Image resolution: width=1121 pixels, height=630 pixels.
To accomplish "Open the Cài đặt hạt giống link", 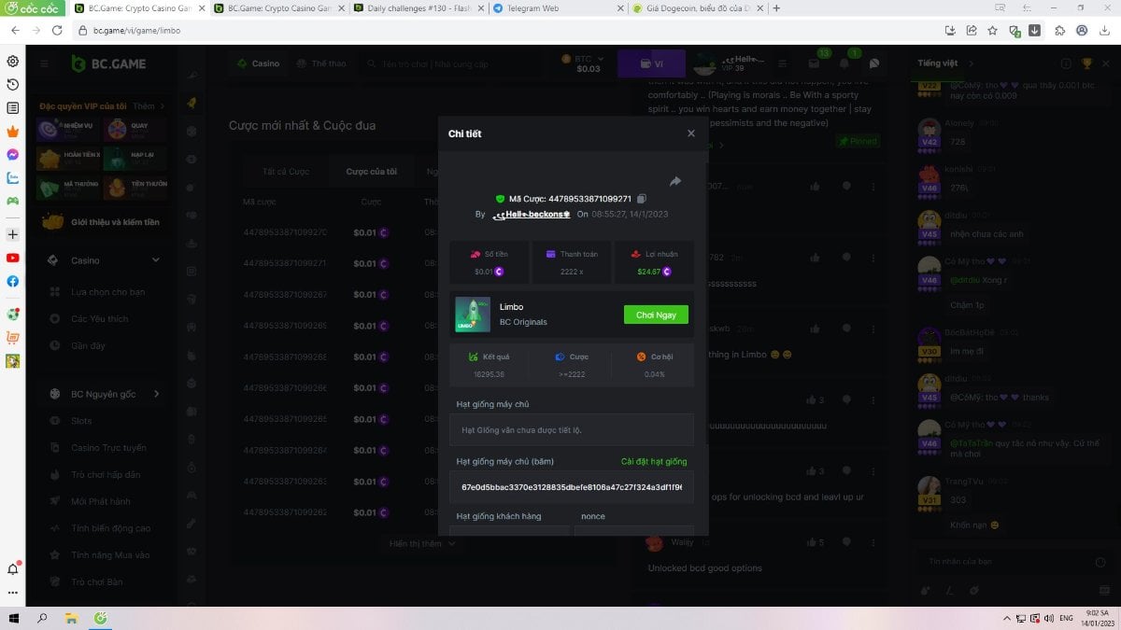I will click(x=654, y=462).
